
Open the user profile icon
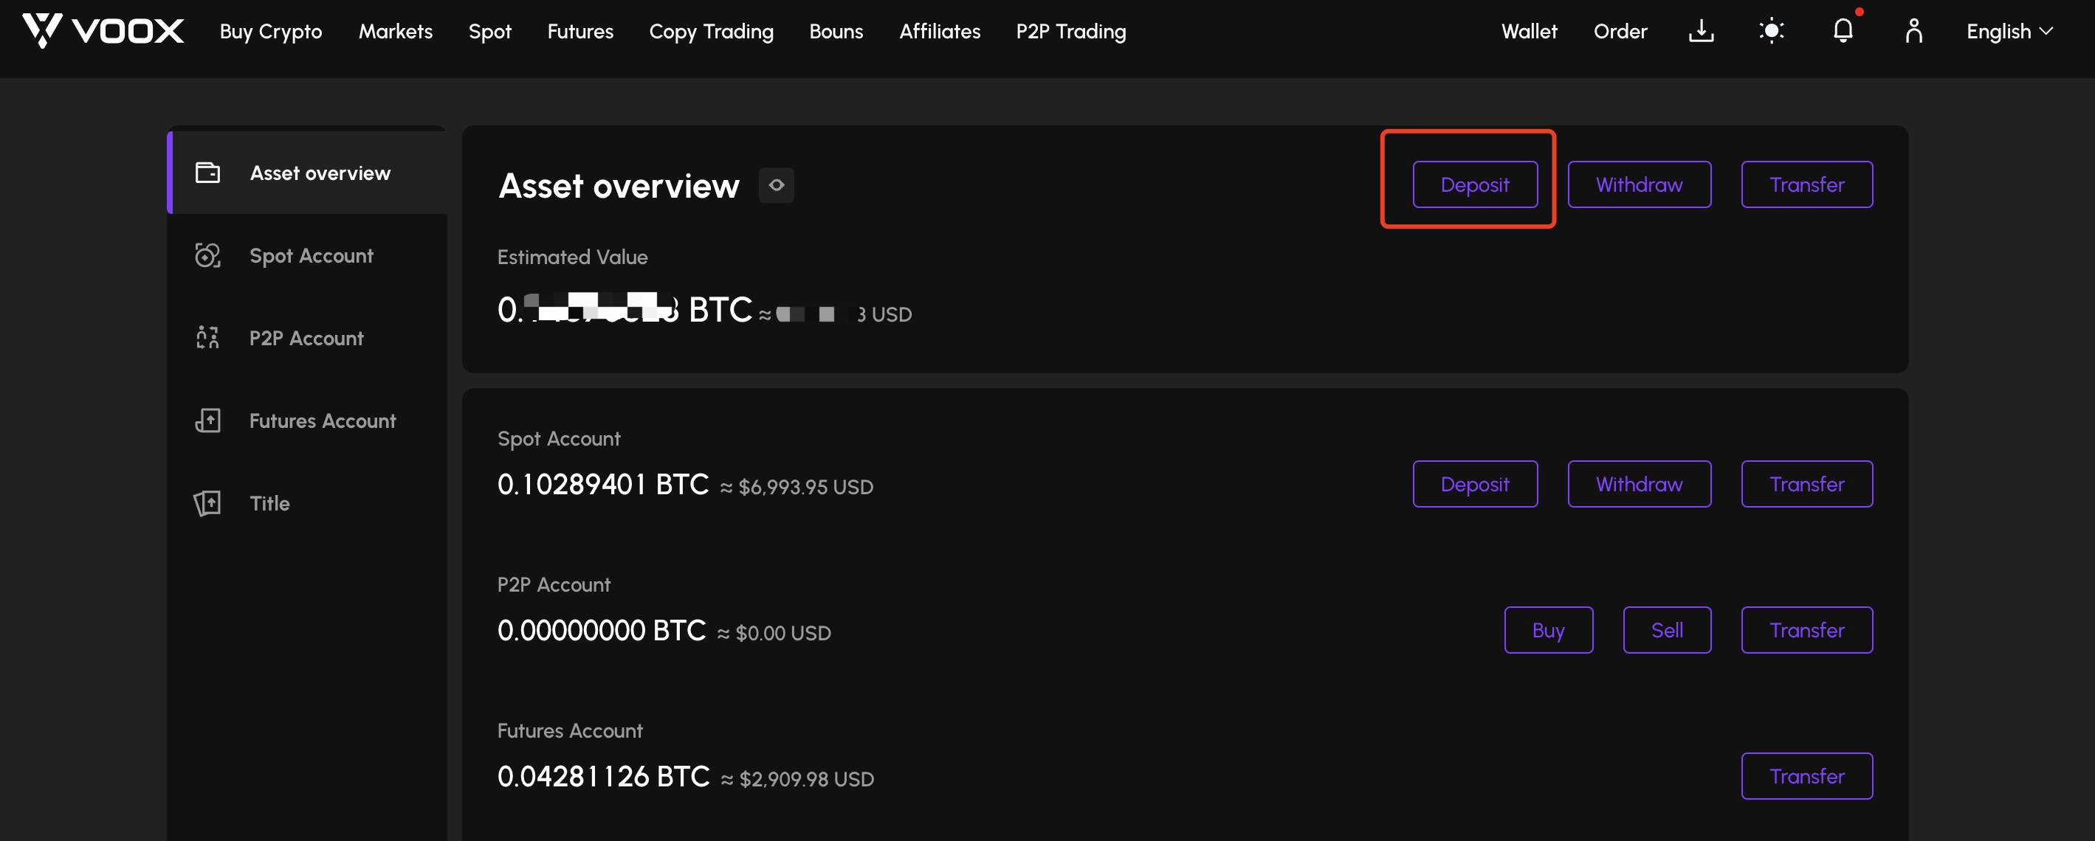[1913, 31]
